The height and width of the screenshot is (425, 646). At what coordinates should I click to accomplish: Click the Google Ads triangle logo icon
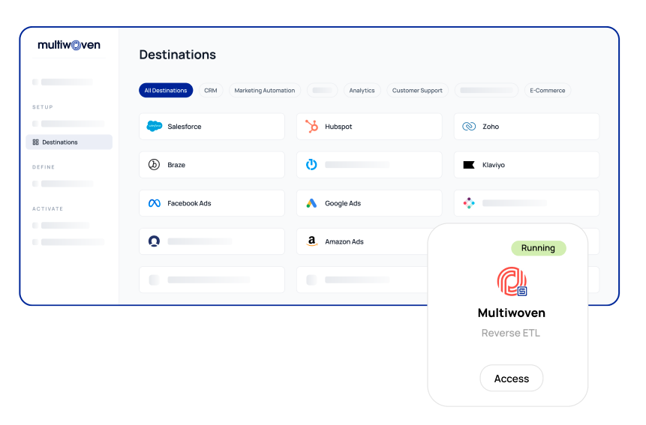click(x=311, y=203)
